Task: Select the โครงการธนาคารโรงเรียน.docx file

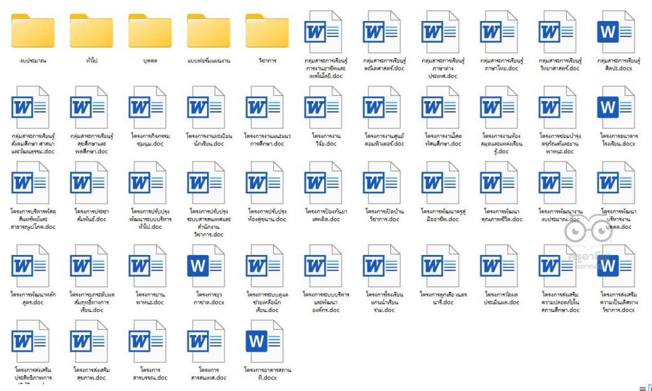Action: (616, 107)
